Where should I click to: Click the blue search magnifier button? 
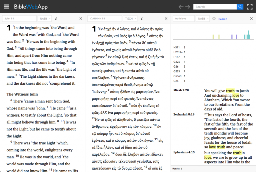(x=240, y=6)
